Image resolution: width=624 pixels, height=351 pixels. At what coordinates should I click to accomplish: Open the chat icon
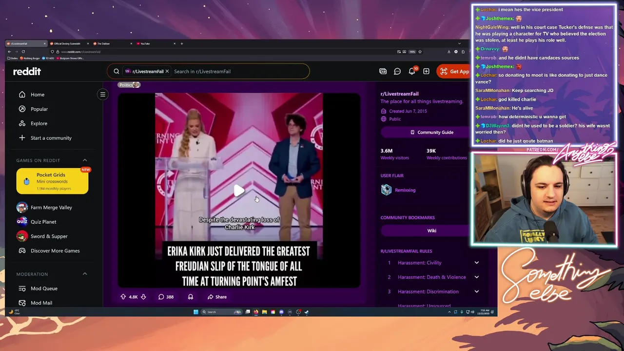397,71
